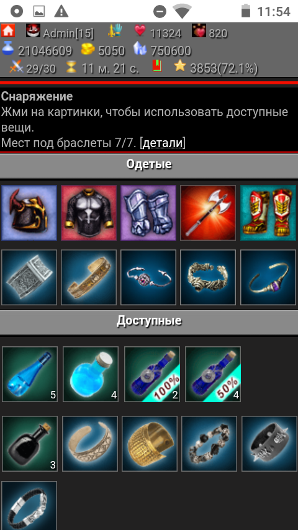Open the Admin[15] profile avatar
This screenshot has width=298, height=530.
pos(33,31)
